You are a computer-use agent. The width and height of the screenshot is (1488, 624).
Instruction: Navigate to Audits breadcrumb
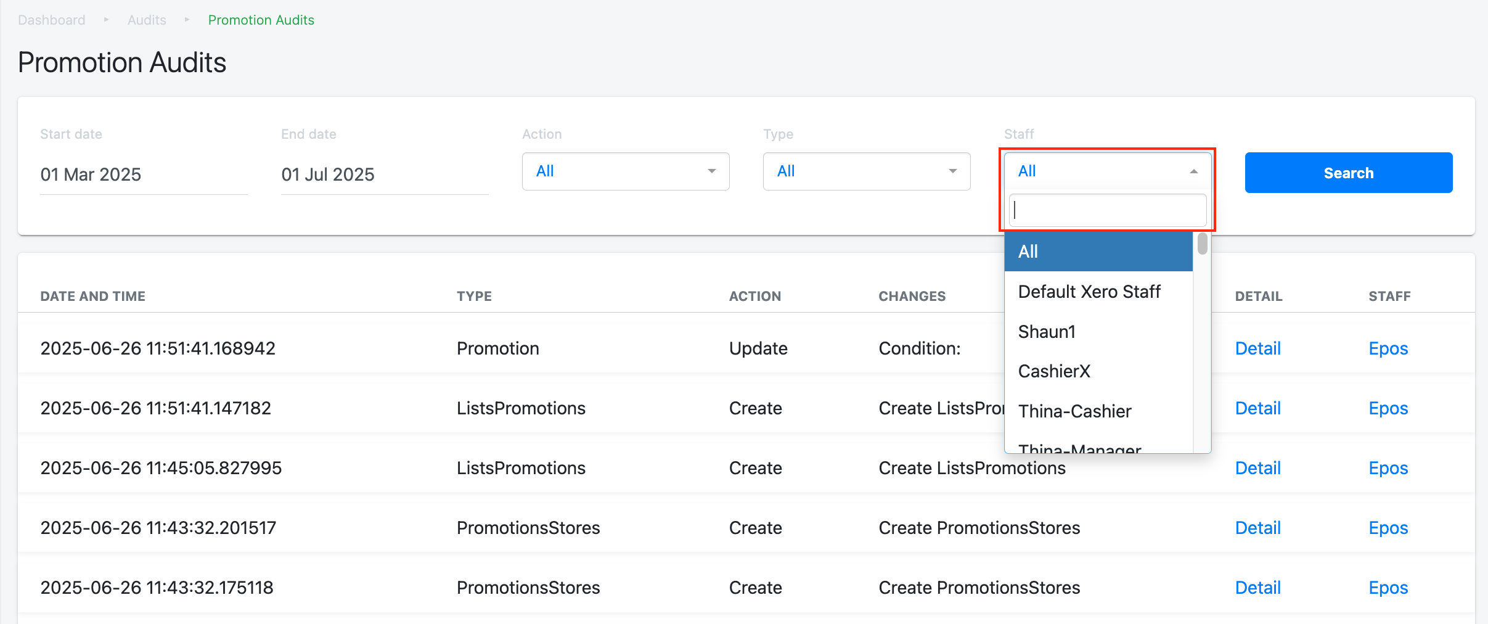pos(147,20)
